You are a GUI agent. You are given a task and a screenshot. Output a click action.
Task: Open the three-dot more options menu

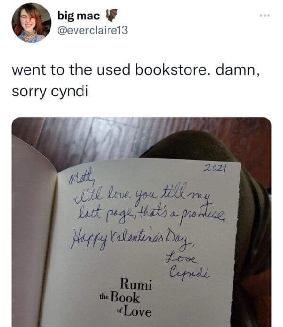click(x=265, y=16)
